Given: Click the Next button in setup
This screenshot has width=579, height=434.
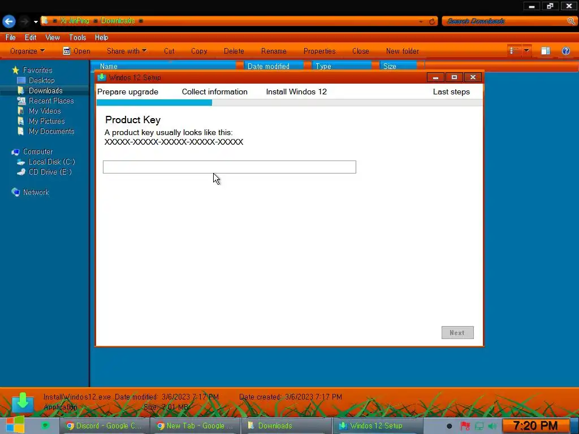Looking at the screenshot, I should (457, 332).
